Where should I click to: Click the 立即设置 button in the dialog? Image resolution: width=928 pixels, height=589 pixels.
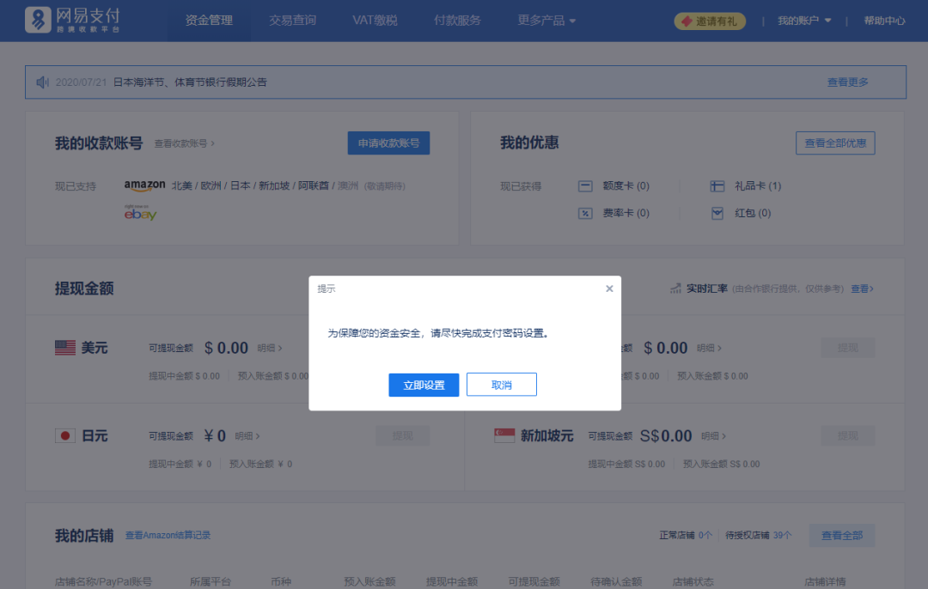click(x=424, y=384)
